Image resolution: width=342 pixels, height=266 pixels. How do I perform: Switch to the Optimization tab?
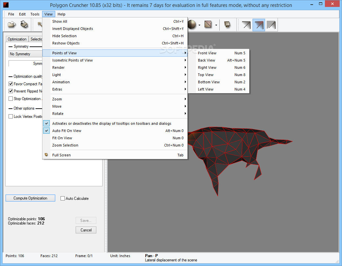(17, 39)
